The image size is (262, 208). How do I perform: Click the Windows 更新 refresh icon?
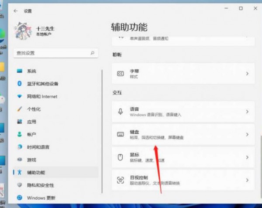tap(20, 198)
